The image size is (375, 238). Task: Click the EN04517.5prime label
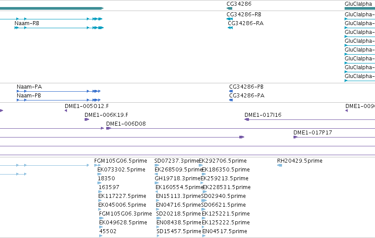tap(225, 231)
